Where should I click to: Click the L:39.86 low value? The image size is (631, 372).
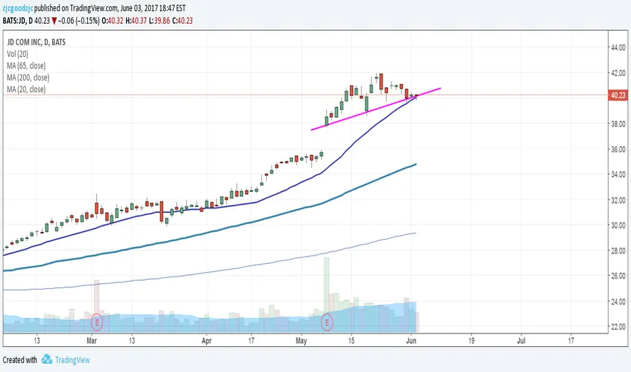point(159,20)
